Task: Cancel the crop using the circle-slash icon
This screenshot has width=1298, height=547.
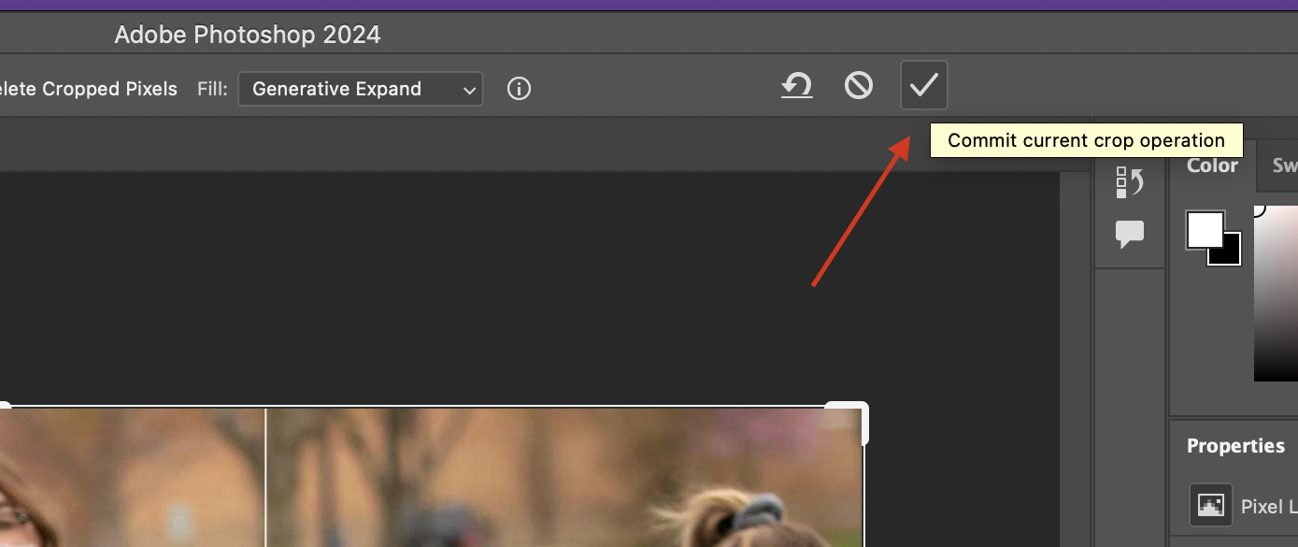Action: tap(858, 85)
